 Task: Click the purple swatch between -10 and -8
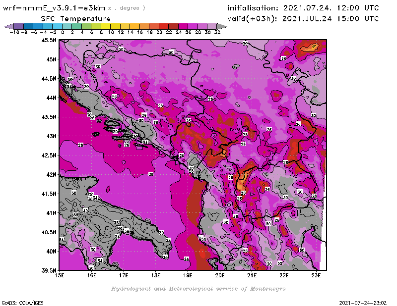coord(19,26)
